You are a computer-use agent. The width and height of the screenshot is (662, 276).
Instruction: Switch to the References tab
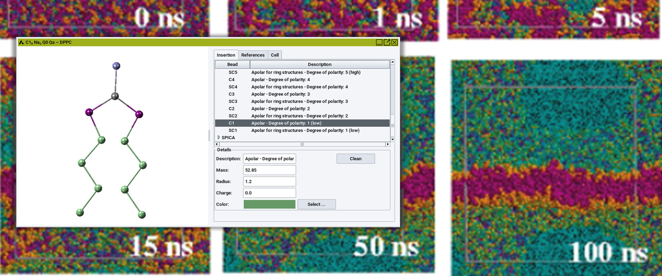click(x=253, y=55)
